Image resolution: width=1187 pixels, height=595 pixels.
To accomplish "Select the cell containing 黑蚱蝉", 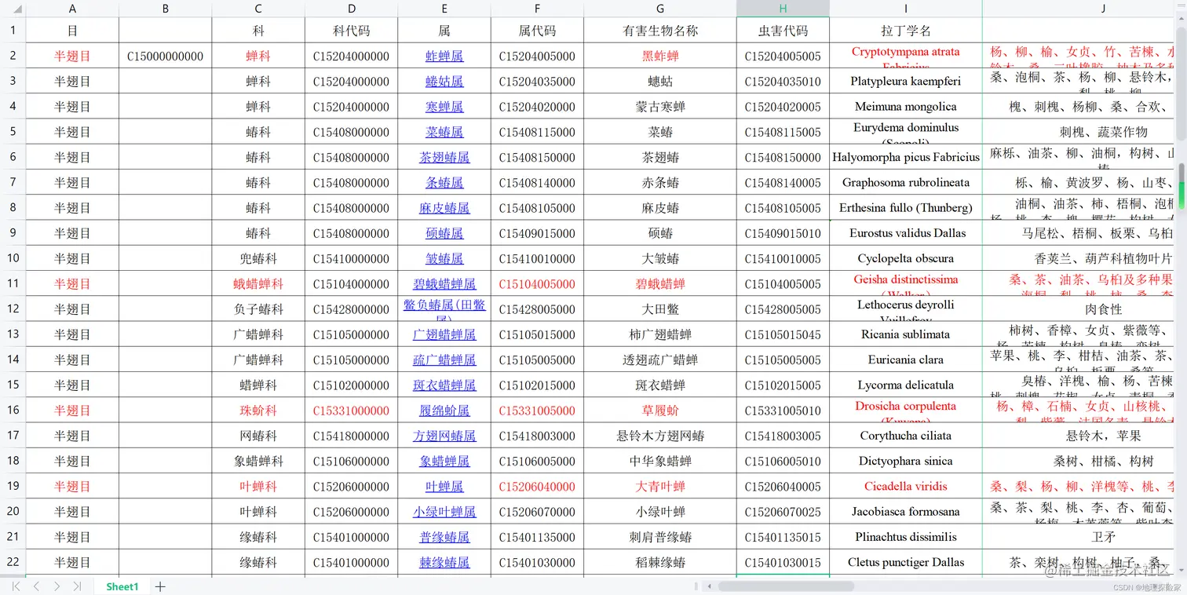I will tap(659, 56).
